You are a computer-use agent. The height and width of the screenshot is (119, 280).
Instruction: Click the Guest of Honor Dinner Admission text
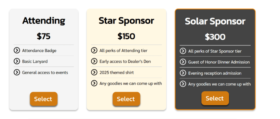coord(219,62)
